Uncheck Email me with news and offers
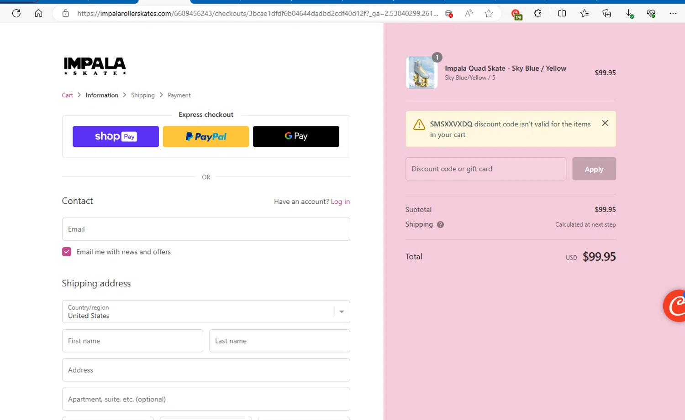This screenshot has height=420, width=685. (x=67, y=252)
